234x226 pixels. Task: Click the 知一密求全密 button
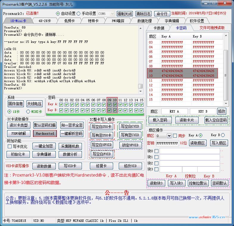click(72, 125)
